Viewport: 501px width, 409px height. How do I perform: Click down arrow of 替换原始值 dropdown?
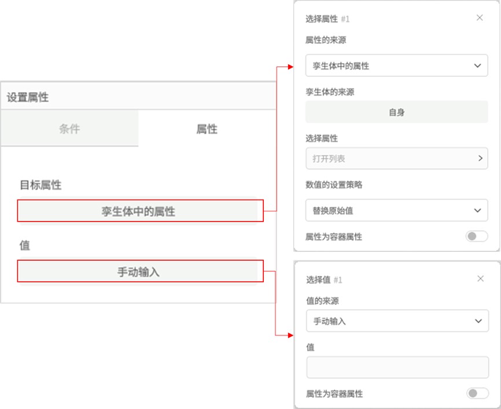(x=477, y=211)
